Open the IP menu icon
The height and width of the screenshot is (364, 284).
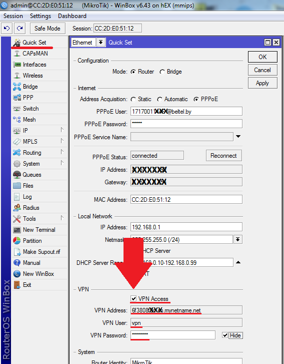(x=17, y=131)
